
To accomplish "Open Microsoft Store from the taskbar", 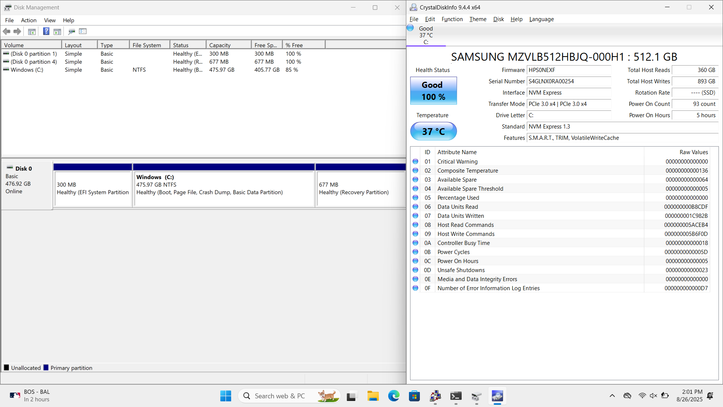I will tap(415, 396).
